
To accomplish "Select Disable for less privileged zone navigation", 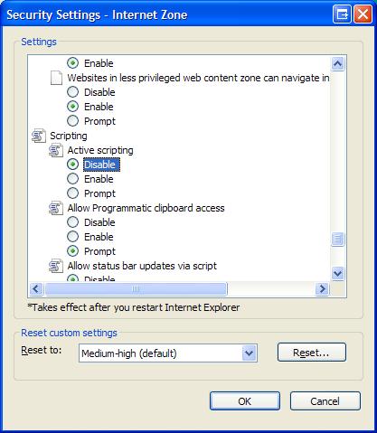I will tap(72, 92).
